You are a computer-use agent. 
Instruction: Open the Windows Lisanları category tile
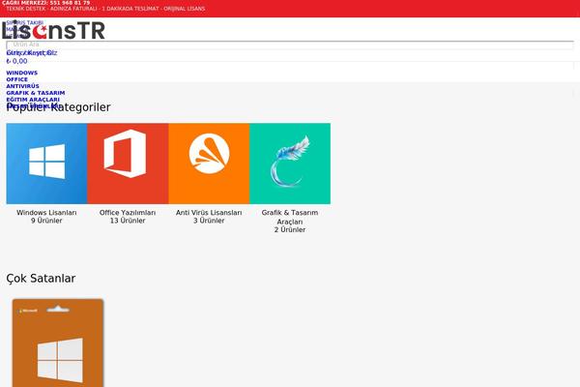tap(46, 164)
